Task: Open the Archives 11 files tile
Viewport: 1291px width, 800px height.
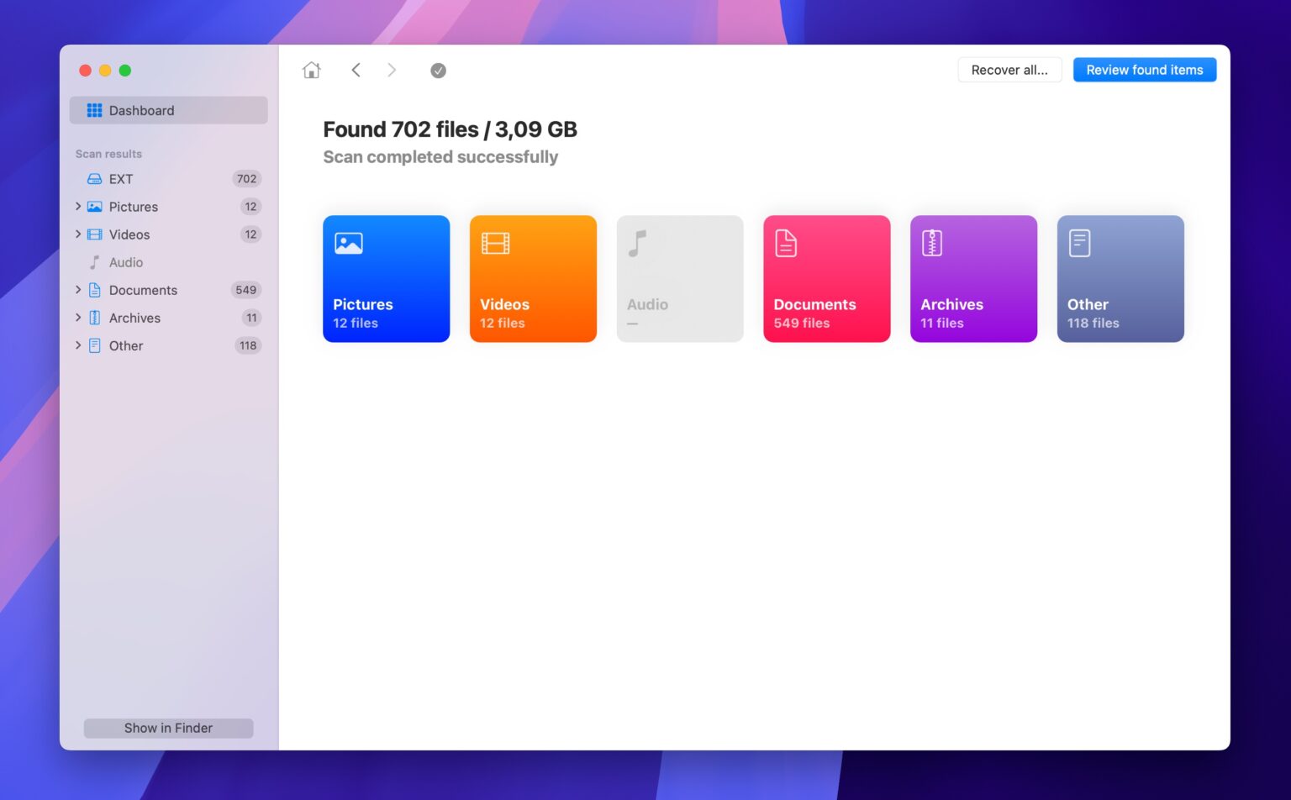Action: pyautogui.click(x=973, y=279)
